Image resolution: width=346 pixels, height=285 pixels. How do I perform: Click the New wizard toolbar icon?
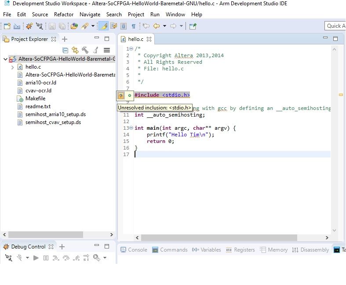click(7, 26)
